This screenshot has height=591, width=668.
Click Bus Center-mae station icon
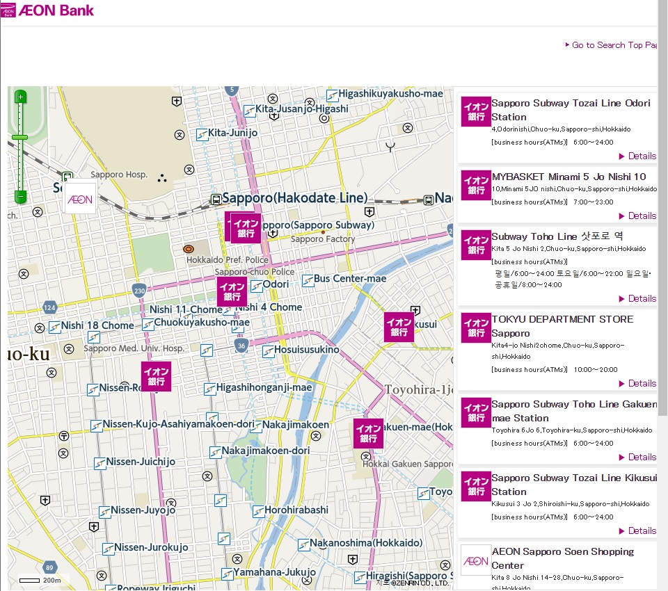point(308,281)
